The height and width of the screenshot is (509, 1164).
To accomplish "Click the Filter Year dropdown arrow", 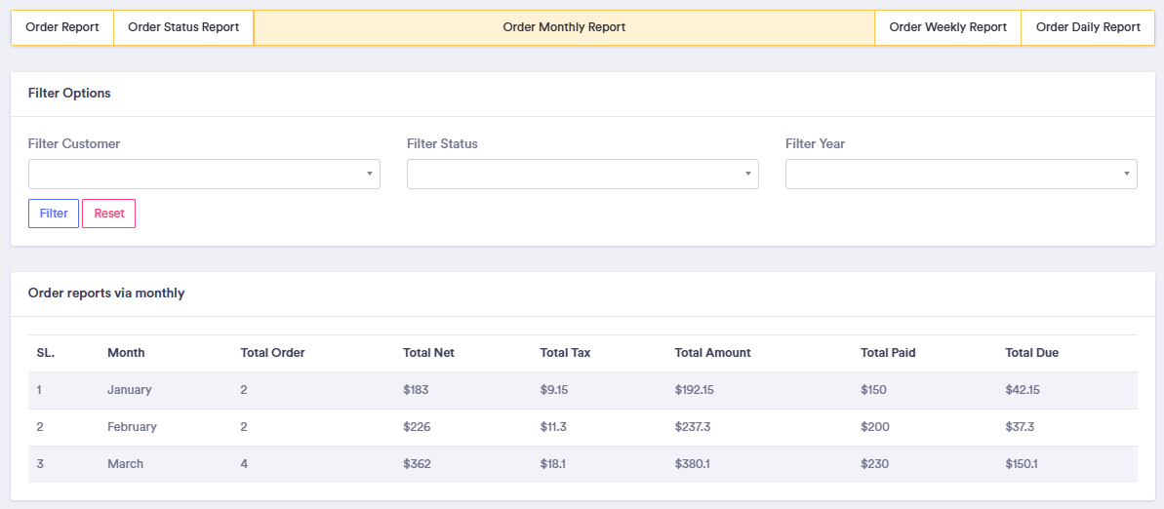I will 1127,175.
